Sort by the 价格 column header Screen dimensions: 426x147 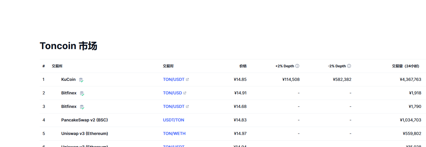pos(243,66)
